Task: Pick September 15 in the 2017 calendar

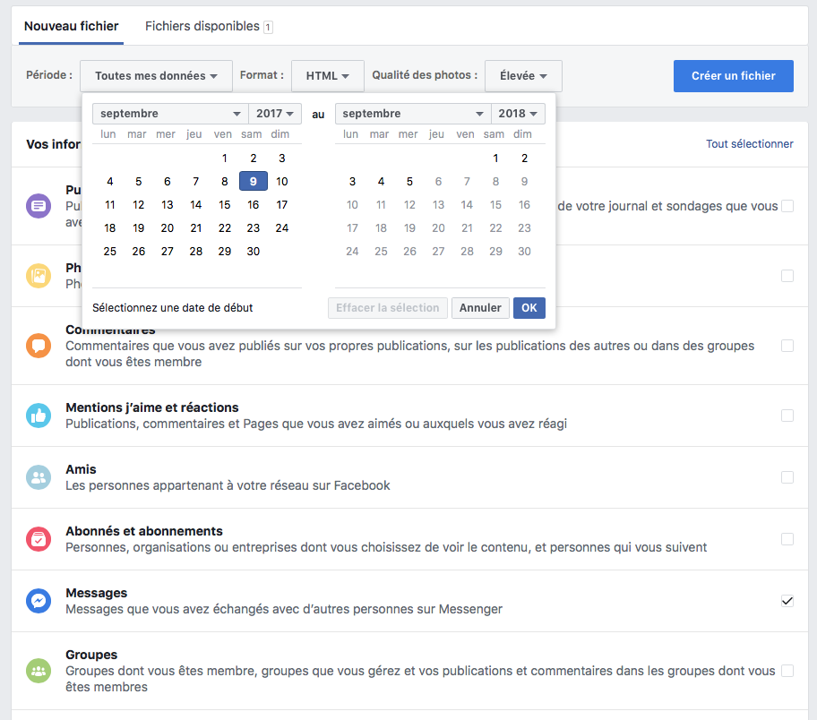Action: point(225,204)
